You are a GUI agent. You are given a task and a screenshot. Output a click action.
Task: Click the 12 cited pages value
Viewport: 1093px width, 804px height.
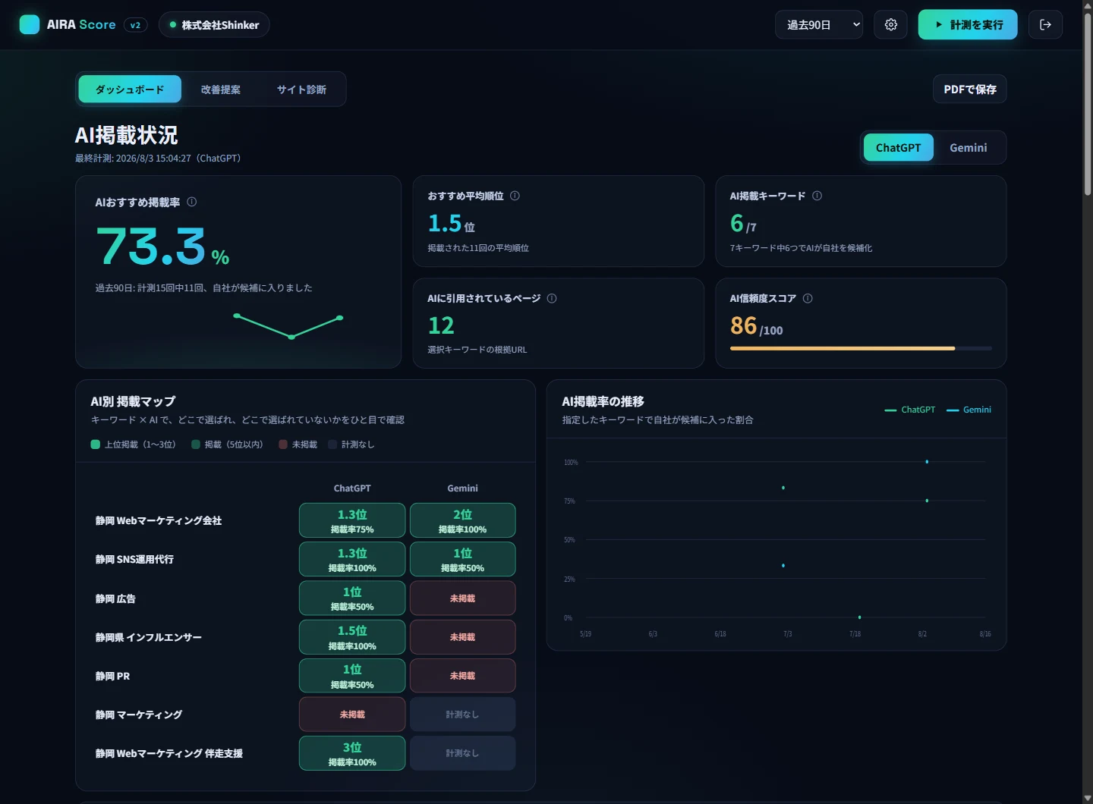coord(441,325)
